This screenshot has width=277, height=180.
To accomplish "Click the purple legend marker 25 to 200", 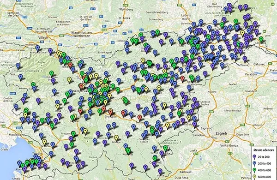I will [254, 157].
